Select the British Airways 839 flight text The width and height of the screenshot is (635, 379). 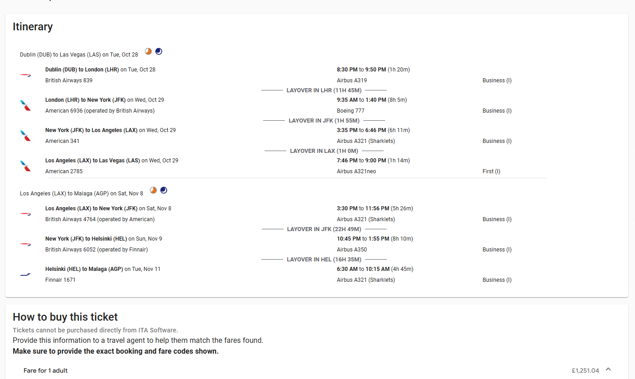(69, 80)
